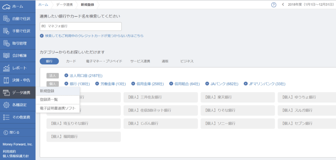Open 個人情報保護方針 link in sidebar

[16, 156]
